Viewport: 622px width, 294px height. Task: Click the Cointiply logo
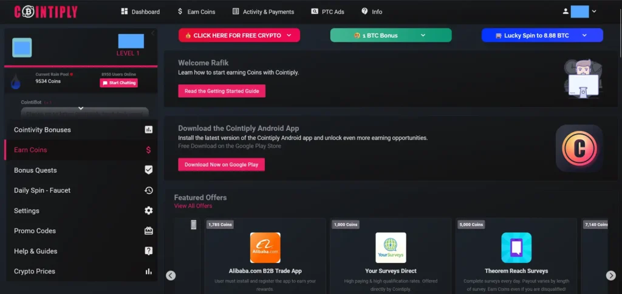46,12
